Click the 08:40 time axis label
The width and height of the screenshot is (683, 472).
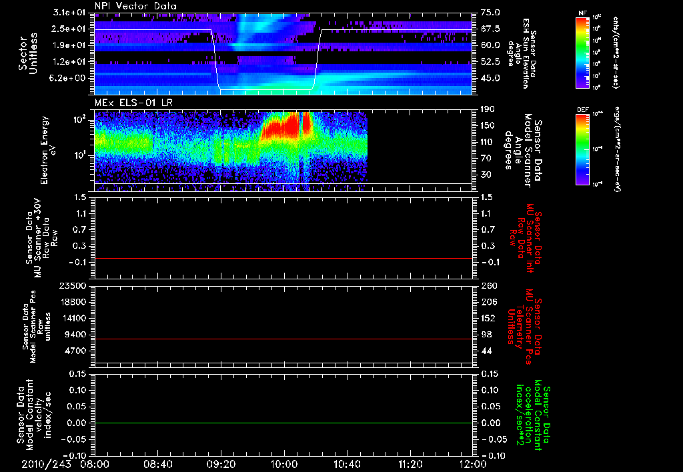click(157, 464)
